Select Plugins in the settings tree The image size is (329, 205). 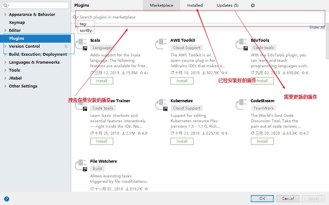coord(35,39)
